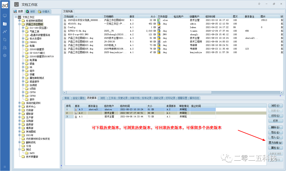The width and height of the screenshot is (286, 171).
Task: Click the scroll-right arrow of the document list
Action: tap(281, 93)
